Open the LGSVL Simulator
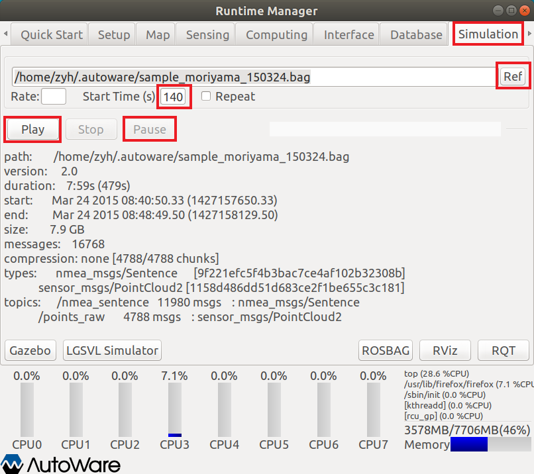The image size is (534, 474). [x=111, y=350]
